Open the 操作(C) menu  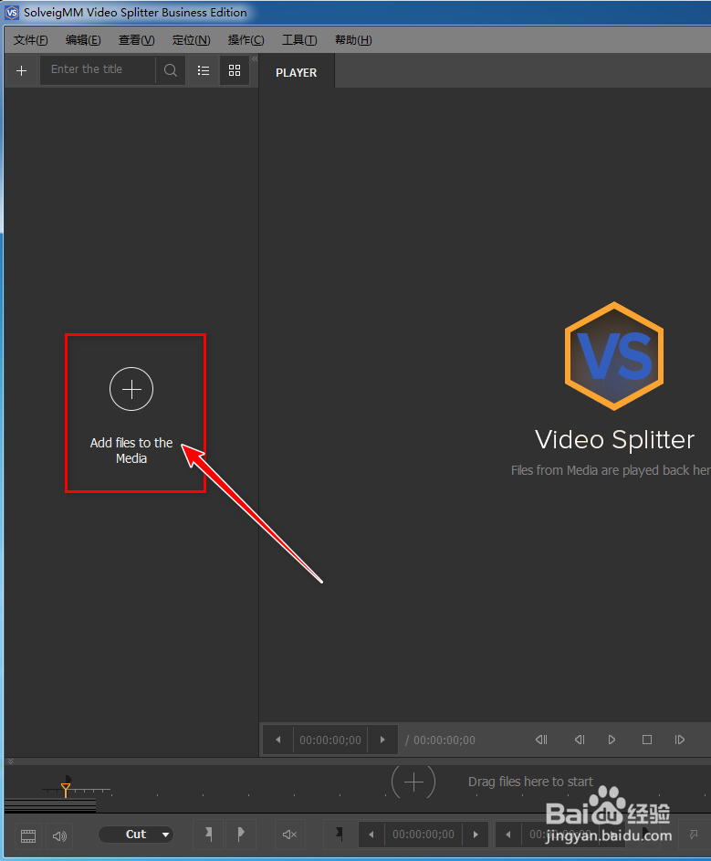(x=246, y=40)
